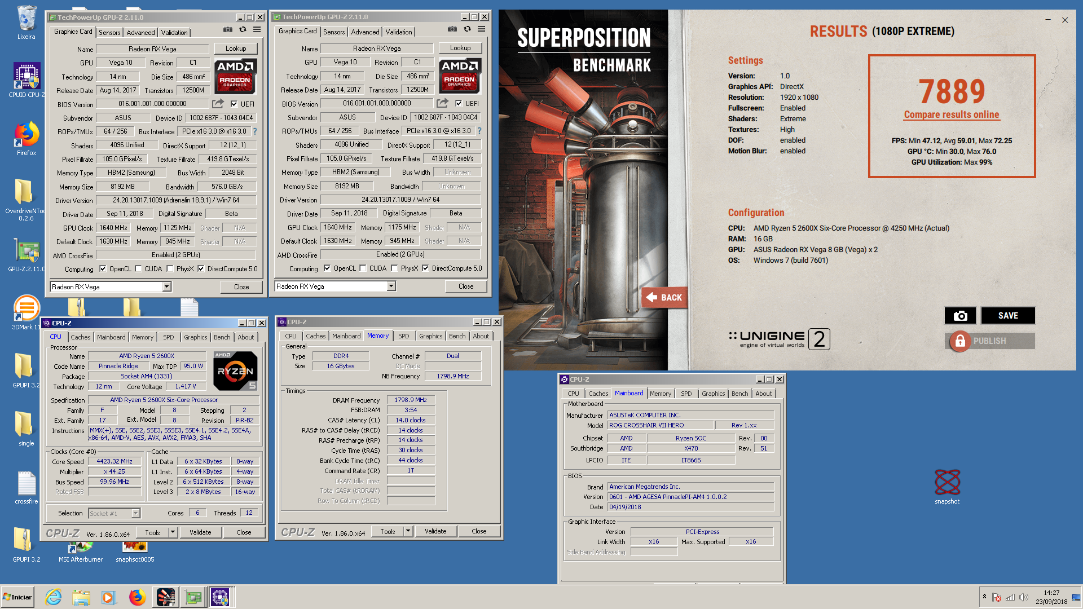Image resolution: width=1083 pixels, height=609 pixels.
Task: Click the BIOS share icon in right GPU-Z
Action: (442, 103)
